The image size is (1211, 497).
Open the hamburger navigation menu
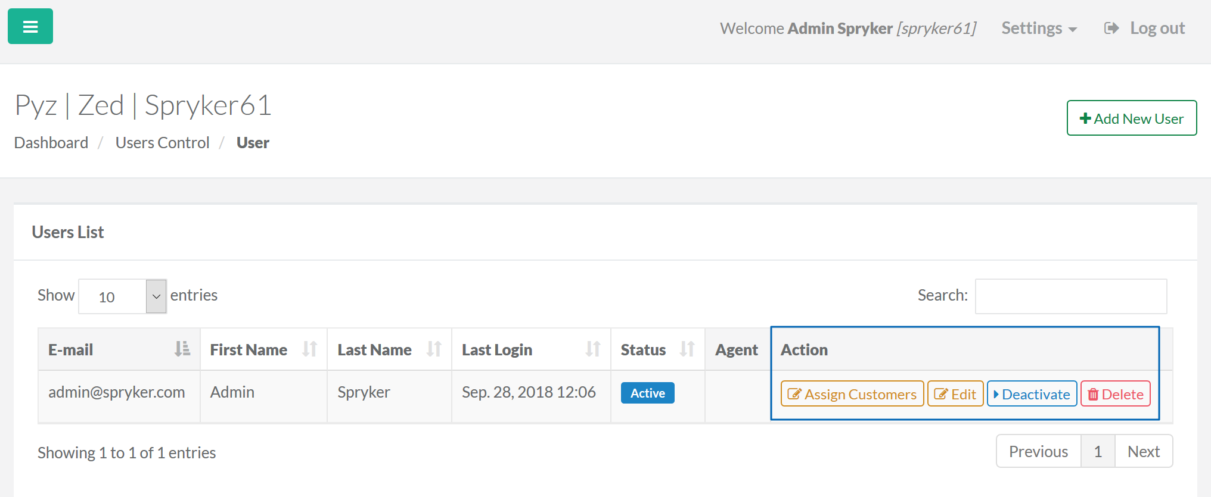(x=30, y=26)
